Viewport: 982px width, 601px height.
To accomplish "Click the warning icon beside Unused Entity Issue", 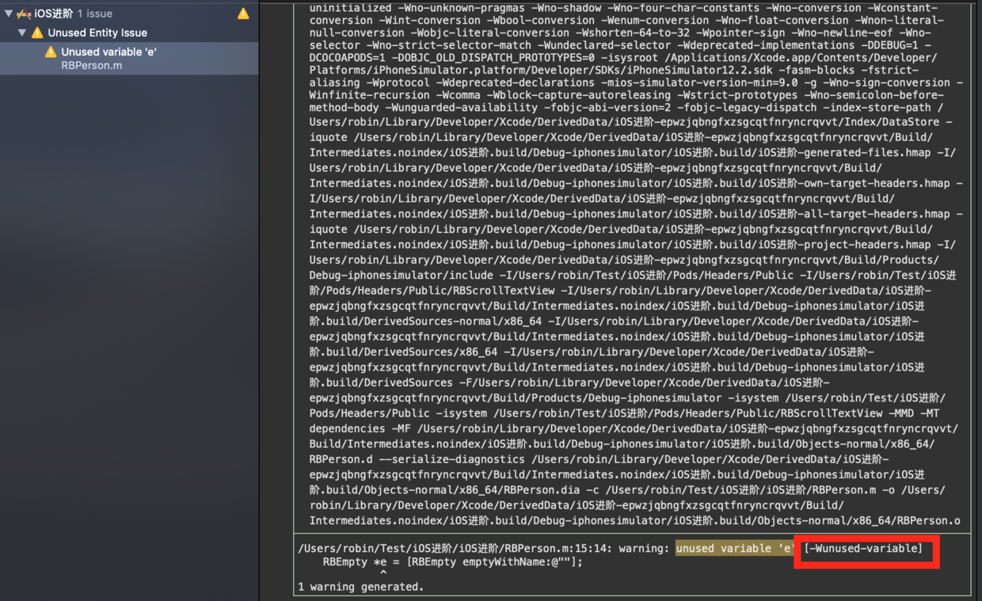I will tap(36, 32).
